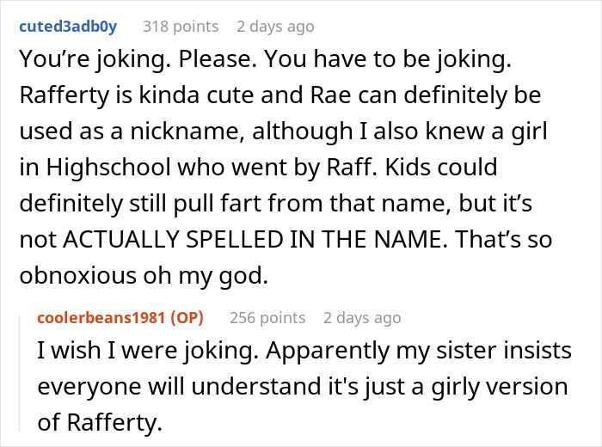The width and height of the screenshot is (602, 447).
Task: Open the timestamp on coolerbeans1981's reply
Action: tap(362, 318)
